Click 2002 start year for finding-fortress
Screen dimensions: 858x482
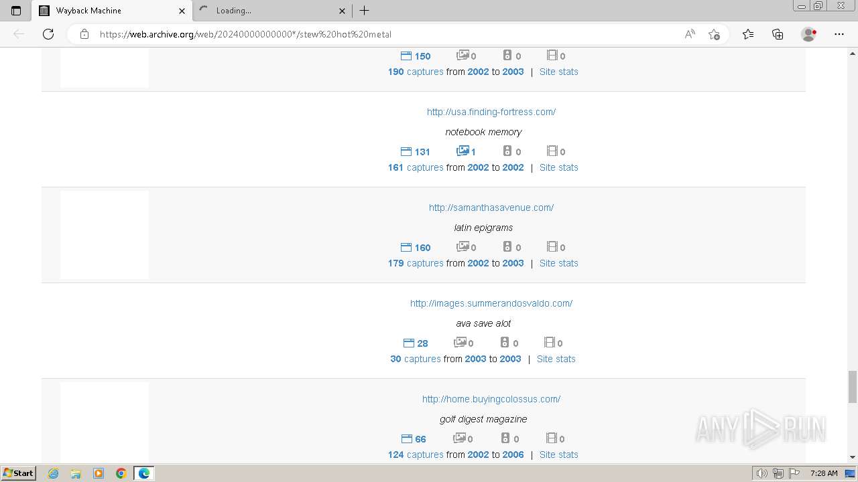click(x=479, y=167)
